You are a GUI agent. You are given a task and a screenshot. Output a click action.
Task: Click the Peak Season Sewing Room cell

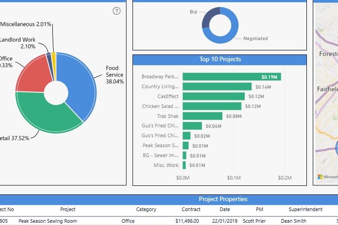tap(48, 221)
